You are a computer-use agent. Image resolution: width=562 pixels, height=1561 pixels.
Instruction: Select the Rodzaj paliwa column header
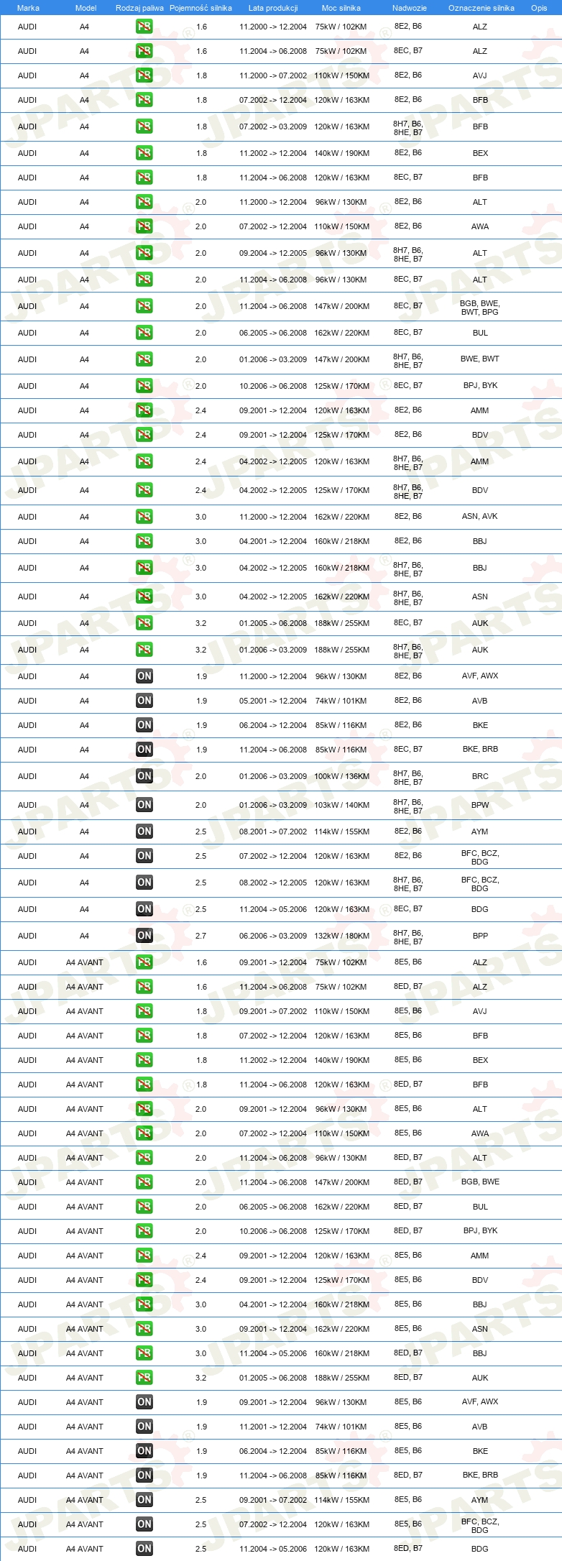point(139,8)
